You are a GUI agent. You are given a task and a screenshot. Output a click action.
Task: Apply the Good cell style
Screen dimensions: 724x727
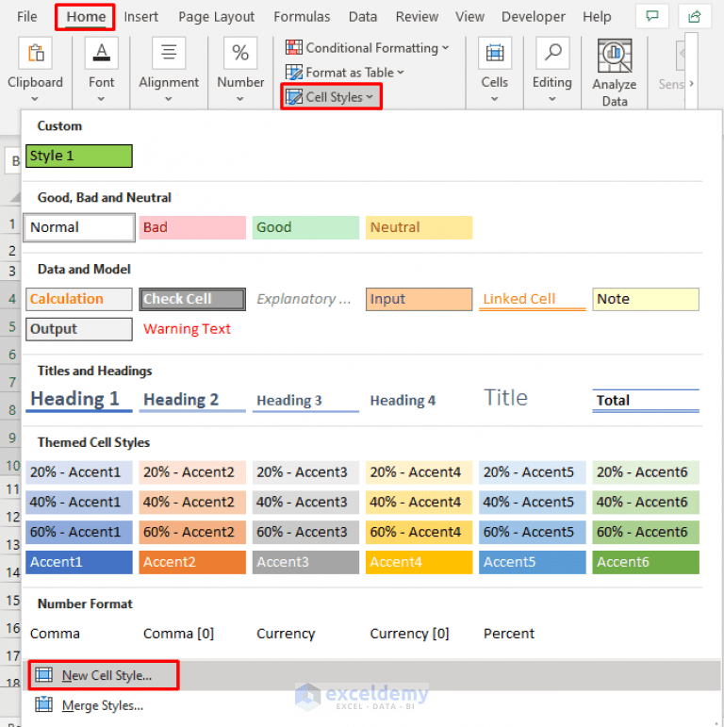[305, 227]
